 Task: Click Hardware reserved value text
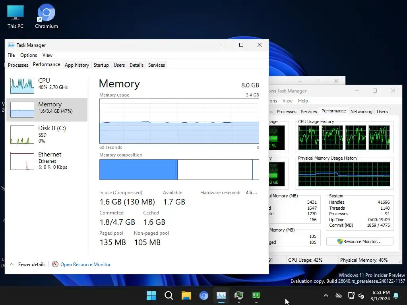click(251, 193)
